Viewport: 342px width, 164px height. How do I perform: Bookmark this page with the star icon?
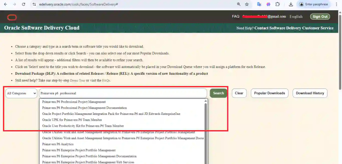(x=247, y=4)
